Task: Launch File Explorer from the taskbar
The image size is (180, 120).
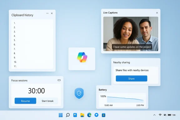Action: pos(82,115)
